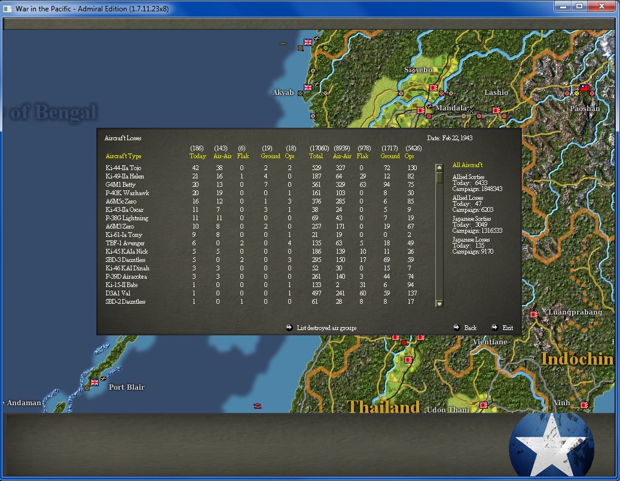This screenshot has width=620, height=481.
Task: Select the G4M1 Betty row
Action: [x=261, y=184]
